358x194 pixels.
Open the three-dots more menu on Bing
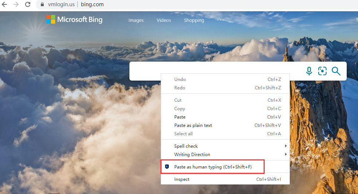tap(221, 20)
